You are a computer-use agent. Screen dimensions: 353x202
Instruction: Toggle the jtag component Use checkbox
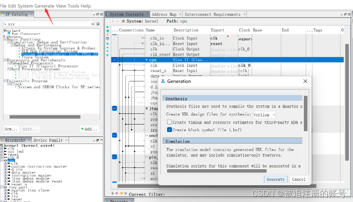point(115,109)
